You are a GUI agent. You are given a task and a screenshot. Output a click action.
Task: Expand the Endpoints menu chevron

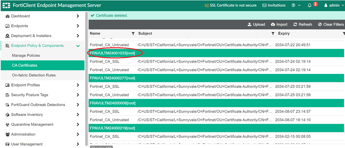point(78,26)
